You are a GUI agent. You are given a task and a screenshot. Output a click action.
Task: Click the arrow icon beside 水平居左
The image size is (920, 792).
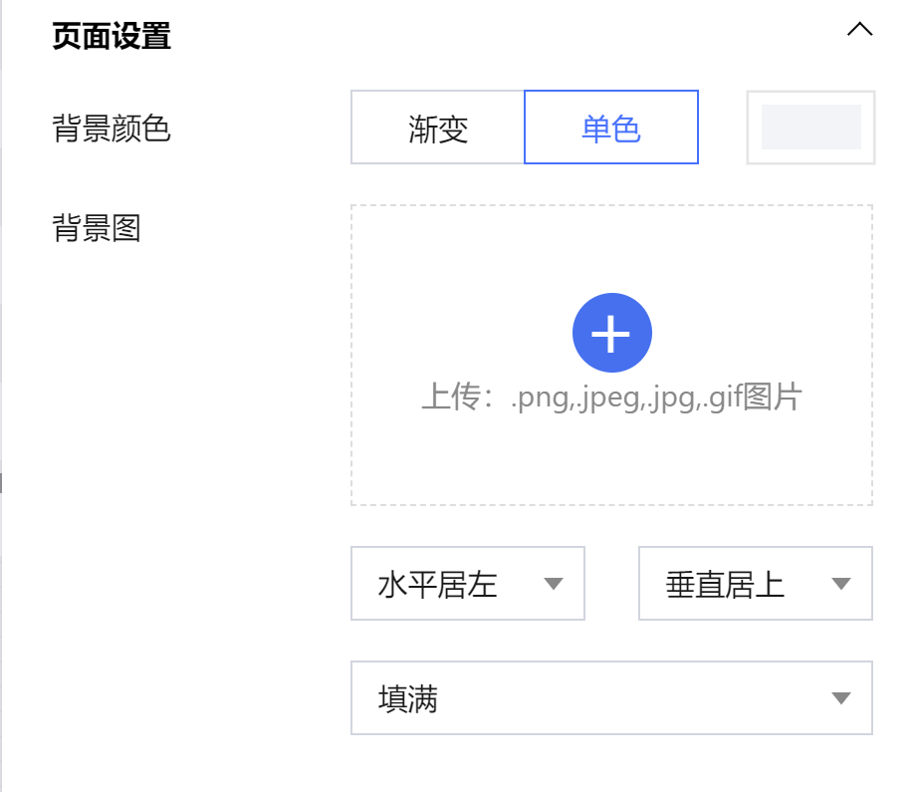coord(554,585)
